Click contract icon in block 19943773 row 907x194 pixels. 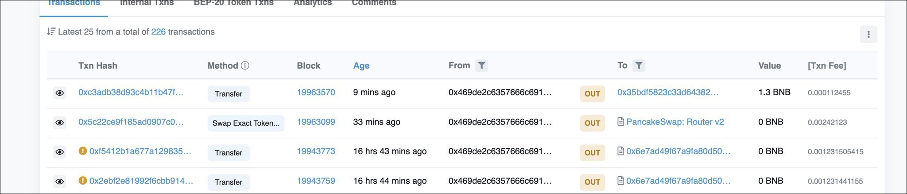(x=621, y=151)
